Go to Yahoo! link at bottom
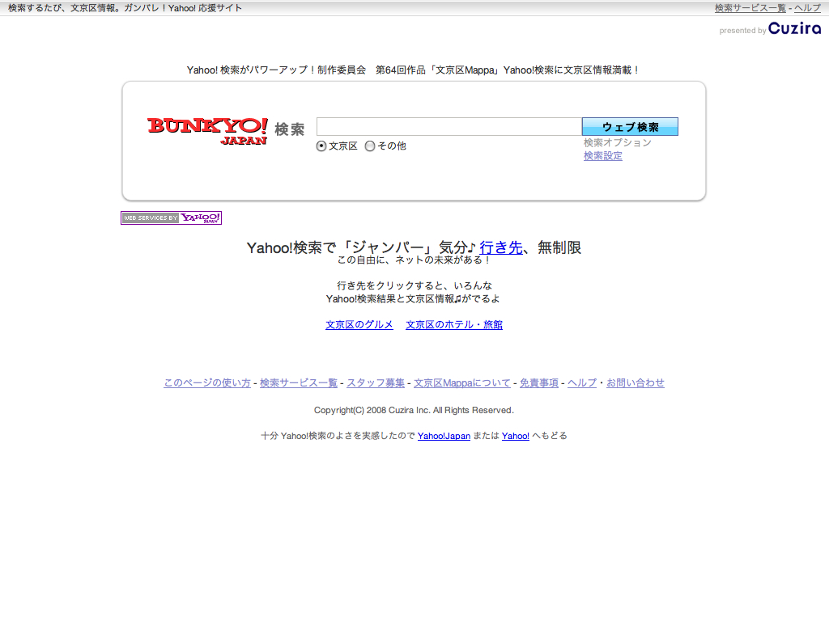The image size is (829, 621). pos(516,436)
